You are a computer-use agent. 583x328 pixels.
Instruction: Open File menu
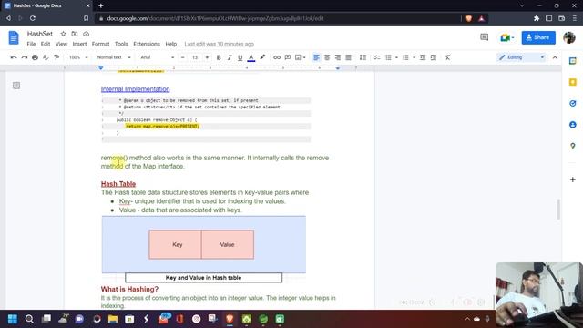(31, 44)
